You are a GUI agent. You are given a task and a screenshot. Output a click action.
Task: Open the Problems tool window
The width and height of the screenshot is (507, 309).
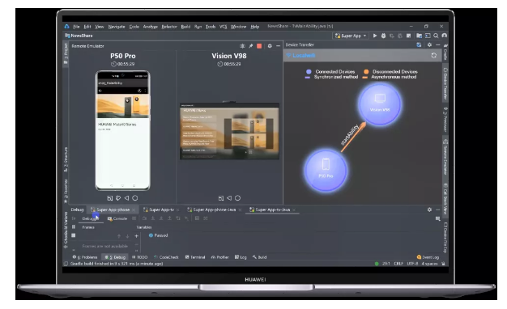click(85, 257)
